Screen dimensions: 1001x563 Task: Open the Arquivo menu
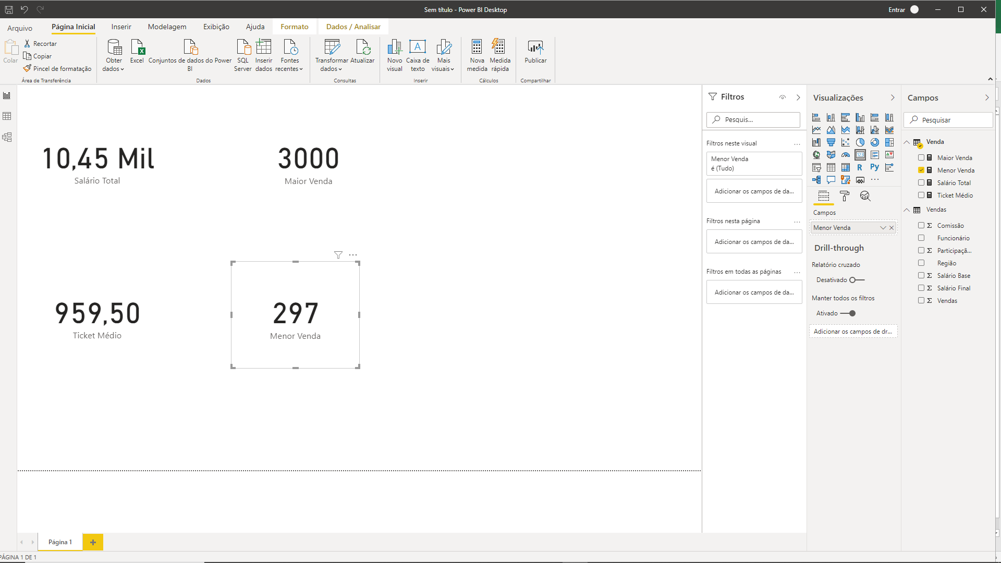[20, 28]
